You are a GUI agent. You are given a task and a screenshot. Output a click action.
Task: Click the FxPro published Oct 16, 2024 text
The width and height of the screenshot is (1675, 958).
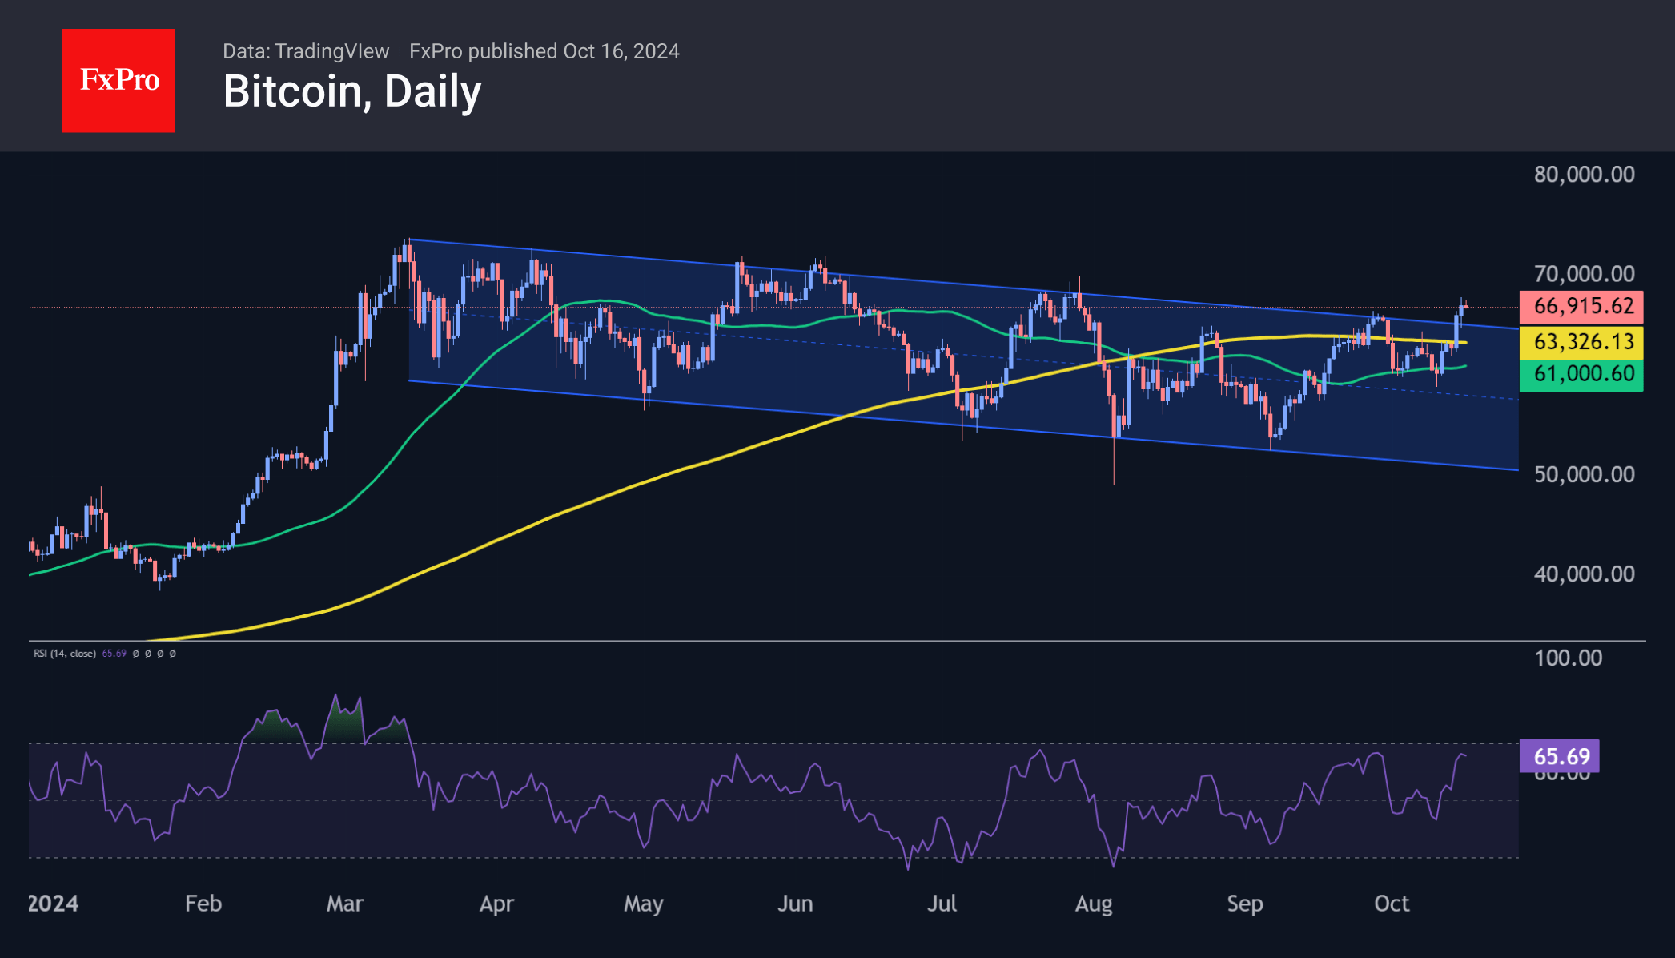click(x=544, y=51)
